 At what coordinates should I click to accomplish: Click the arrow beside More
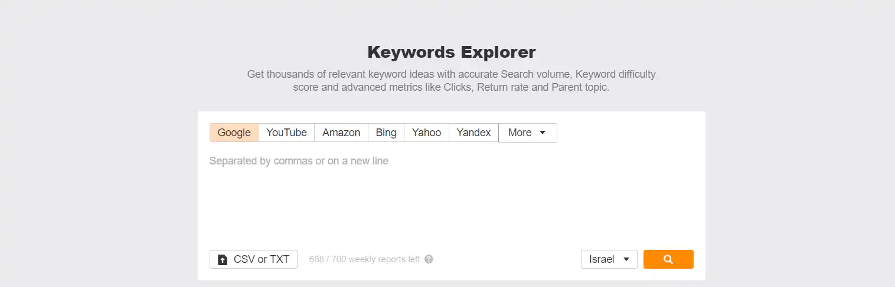[x=543, y=133]
